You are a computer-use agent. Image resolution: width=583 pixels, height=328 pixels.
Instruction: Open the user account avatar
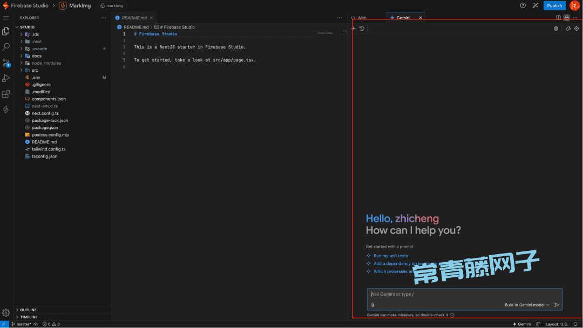[x=574, y=5]
